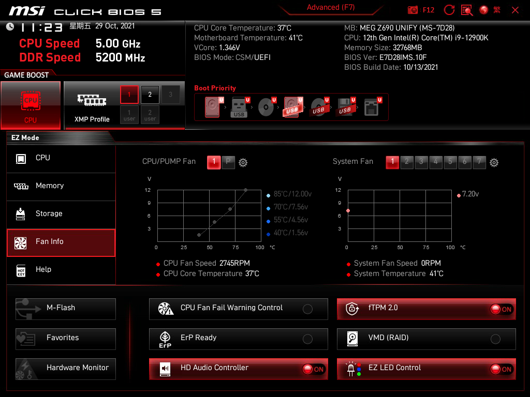Select System Fan 4
Viewport: 530px width, 397px height.
[436, 162]
